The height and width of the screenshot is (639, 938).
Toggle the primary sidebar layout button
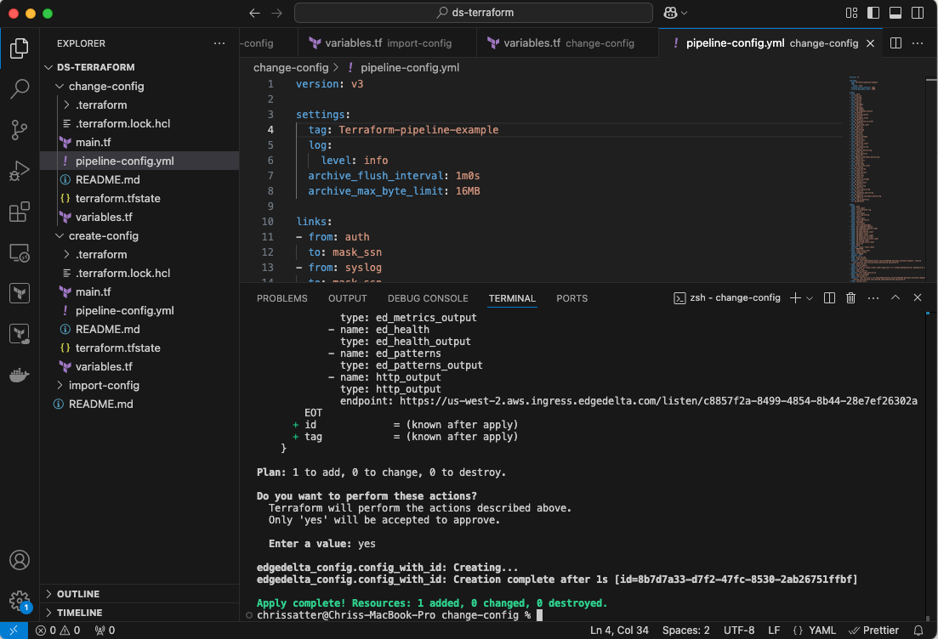[x=873, y=13]
